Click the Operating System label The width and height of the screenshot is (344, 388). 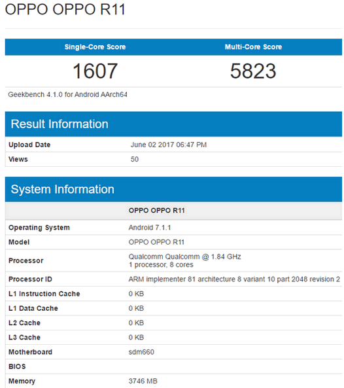39,228
